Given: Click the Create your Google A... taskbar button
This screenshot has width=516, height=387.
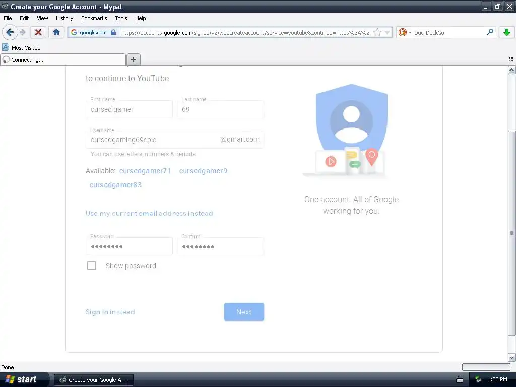Looking at the screenshot, I should [x=93, y=380].
